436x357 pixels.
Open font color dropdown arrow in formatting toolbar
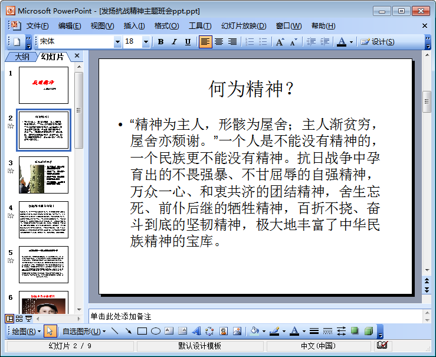[351, 42]
